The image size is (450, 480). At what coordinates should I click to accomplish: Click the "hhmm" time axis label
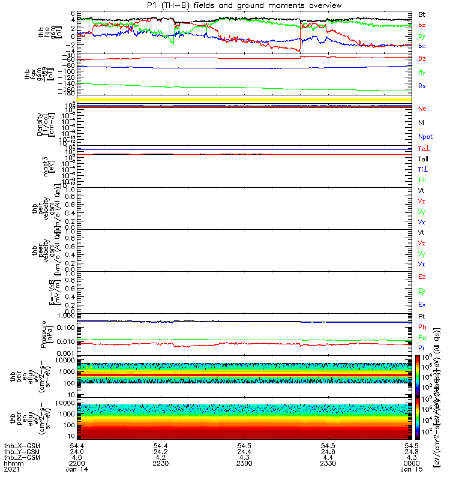click(x=13, y=463)
